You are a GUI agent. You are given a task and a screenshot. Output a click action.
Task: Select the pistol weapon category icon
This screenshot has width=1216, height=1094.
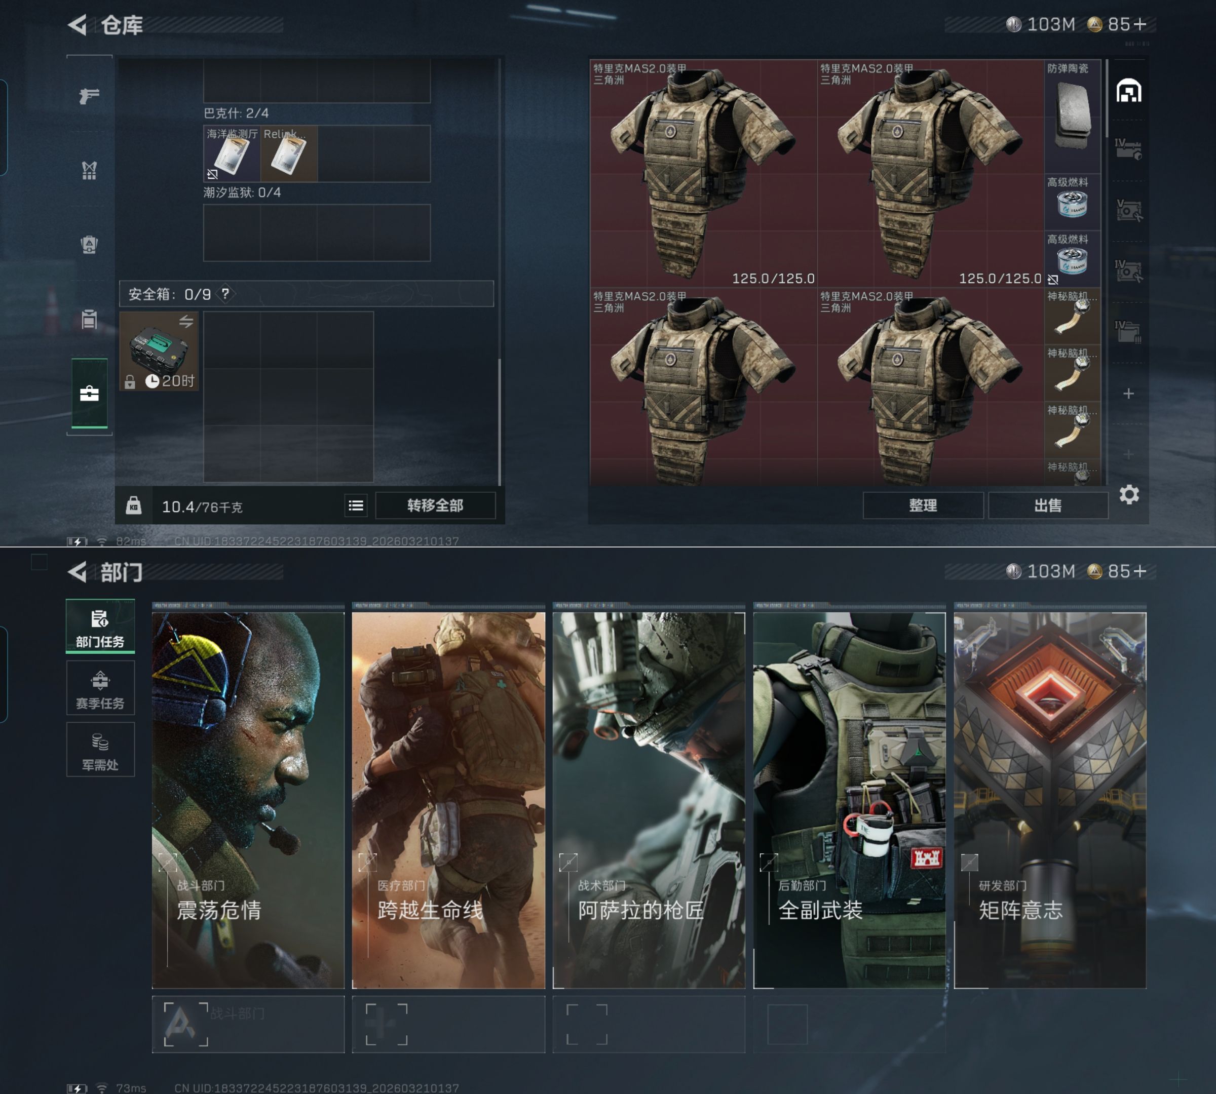point(89,96)
